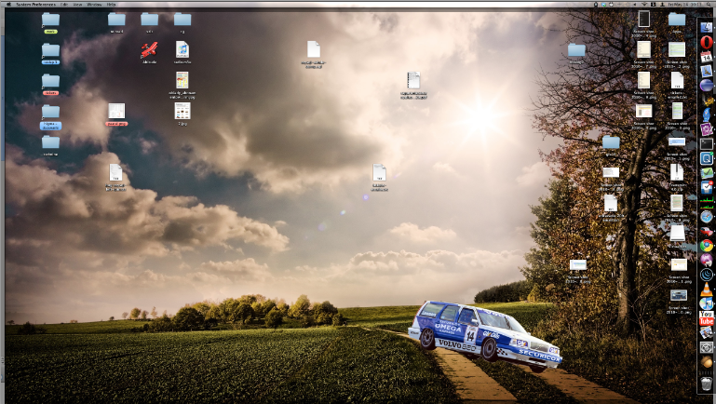This screenshot has height=404, width=716.
Task: Select the image file with red label
Action: (115, 112)
